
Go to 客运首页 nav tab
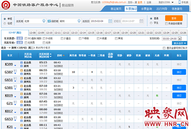pyautogui.click(x=116, y=9)
